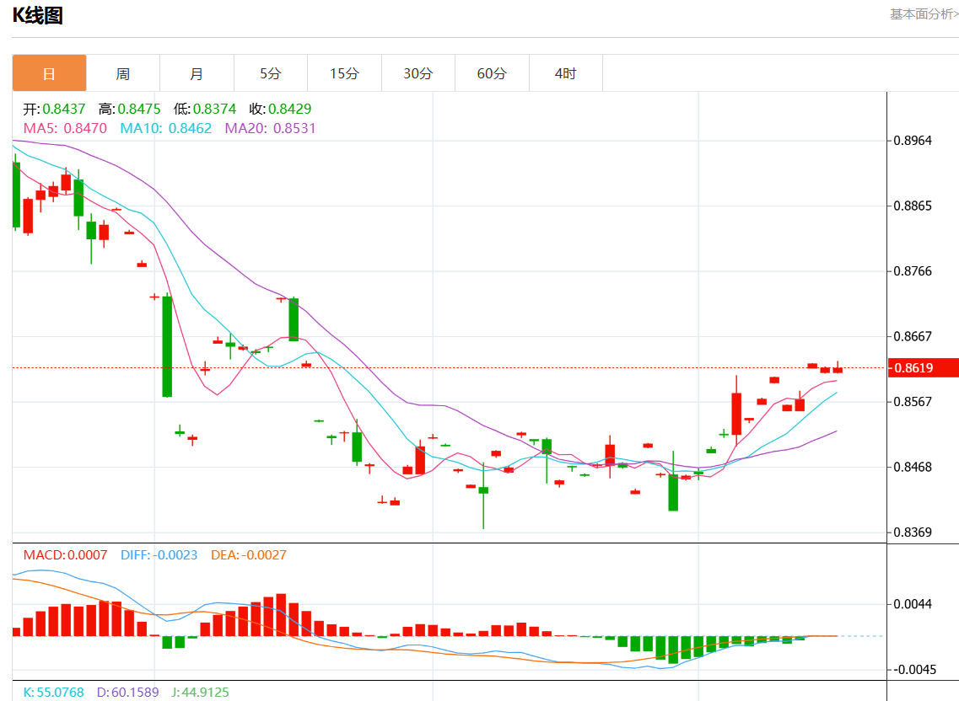Click the MA20 indicator label
The image size is (959, 701).
(x=270, y=128)
